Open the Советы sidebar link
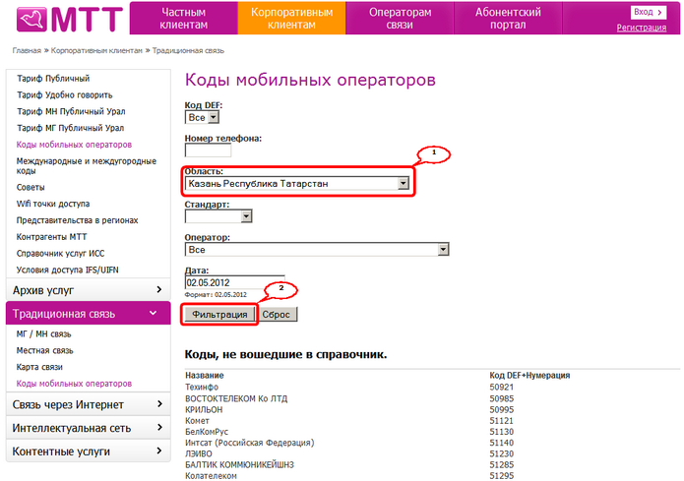 (x=31, y=188)
